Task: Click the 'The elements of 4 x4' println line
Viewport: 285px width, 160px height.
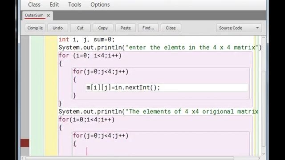Action: point(159,112)
